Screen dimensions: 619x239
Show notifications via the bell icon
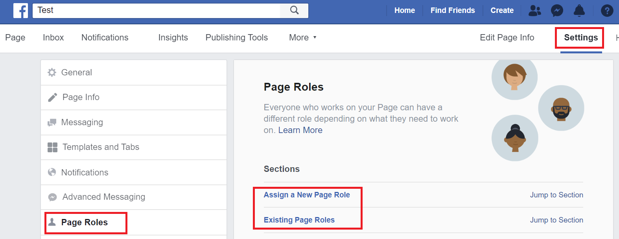click(579, 11)
